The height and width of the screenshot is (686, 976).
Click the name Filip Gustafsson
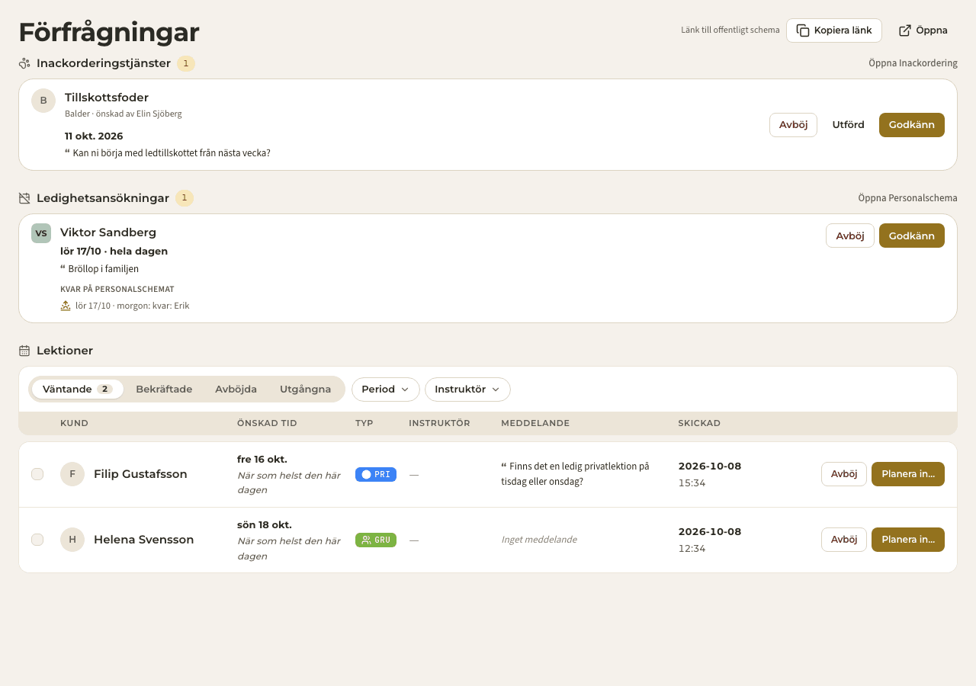pos(140,474)
